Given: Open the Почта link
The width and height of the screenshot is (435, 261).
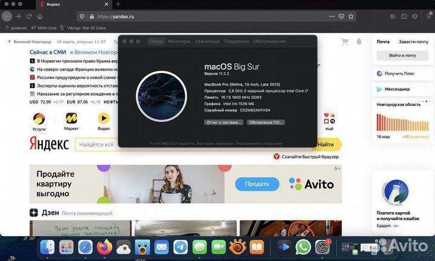Looking at the screenshot, I should pos(383,42).
